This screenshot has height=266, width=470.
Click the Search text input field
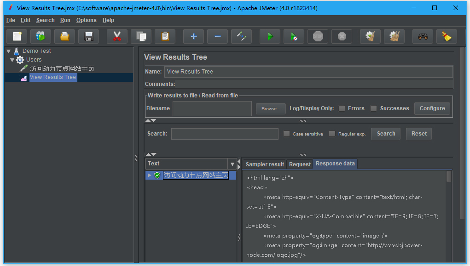(x=225, y=134)
